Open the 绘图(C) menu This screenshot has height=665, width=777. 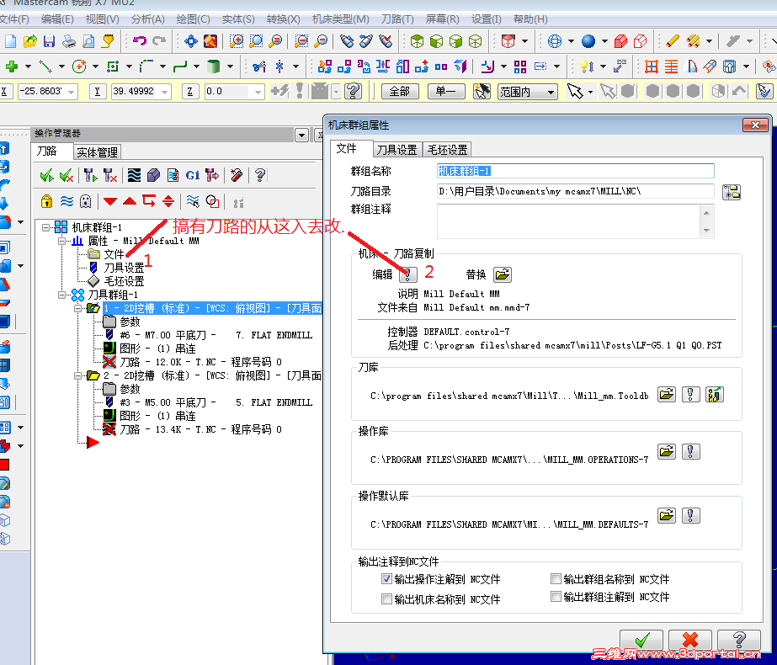coord(193,19)
